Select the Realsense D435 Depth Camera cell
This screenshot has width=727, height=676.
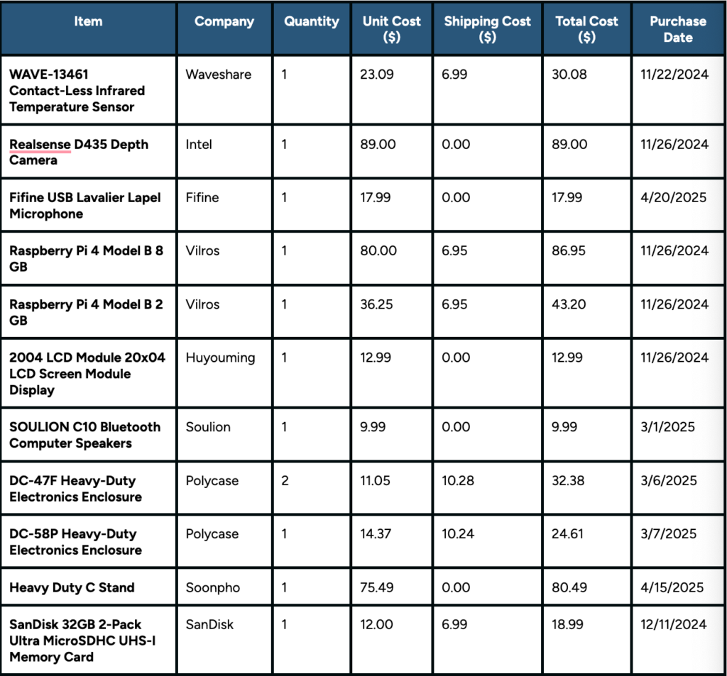point(88,152)
